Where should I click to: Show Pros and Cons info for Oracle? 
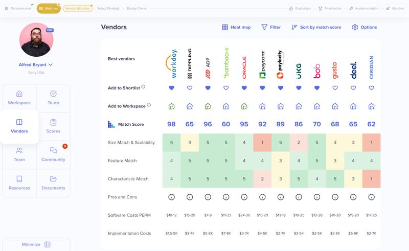click(x=244, y=197)
